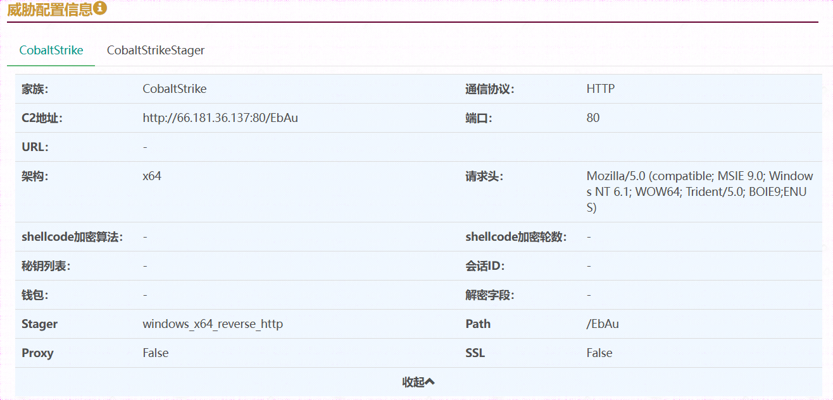Click the 架构 label
Viewport: 833px width, 400px height.
(35, 176)
